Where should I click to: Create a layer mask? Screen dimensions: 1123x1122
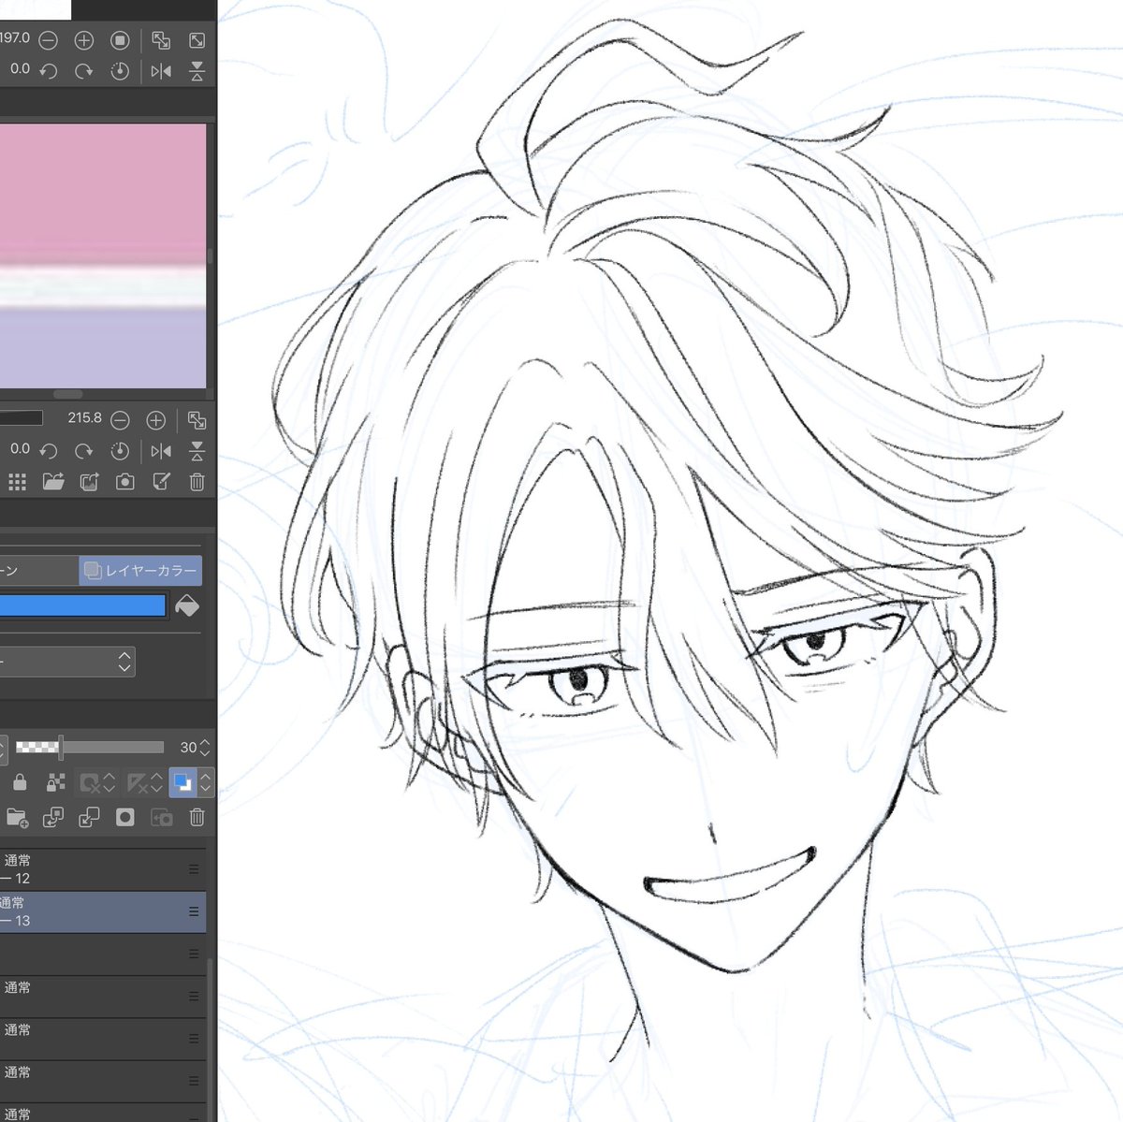(x=124, y=818)
